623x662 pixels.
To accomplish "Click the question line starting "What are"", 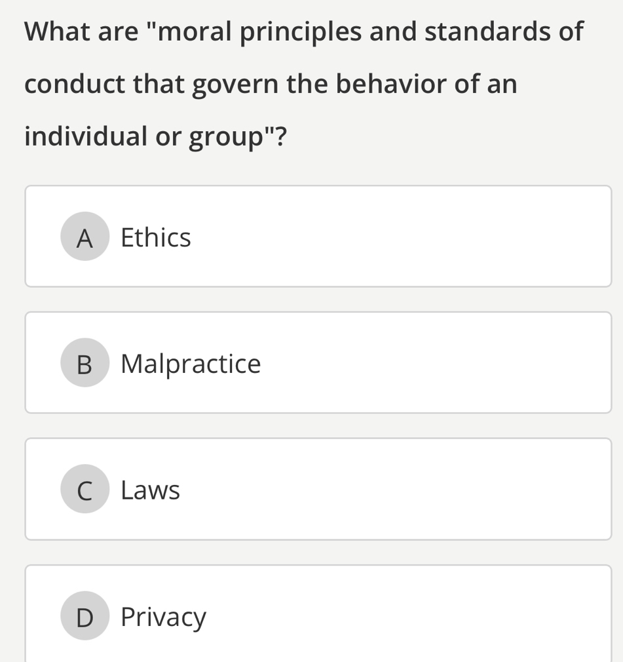I will [304, 32].
